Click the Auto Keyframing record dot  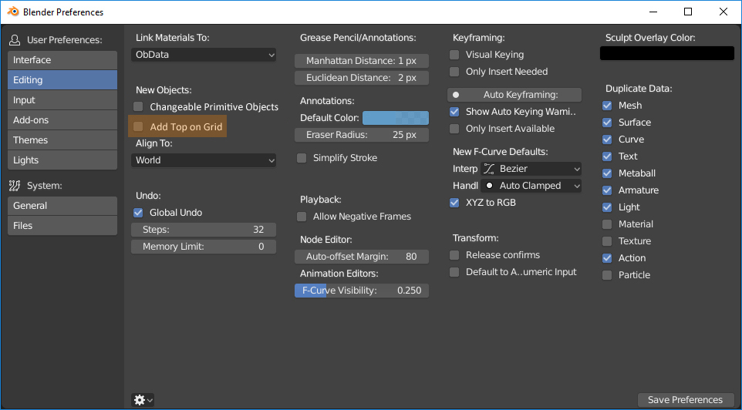pyautogui.click(x=456, y=95)
